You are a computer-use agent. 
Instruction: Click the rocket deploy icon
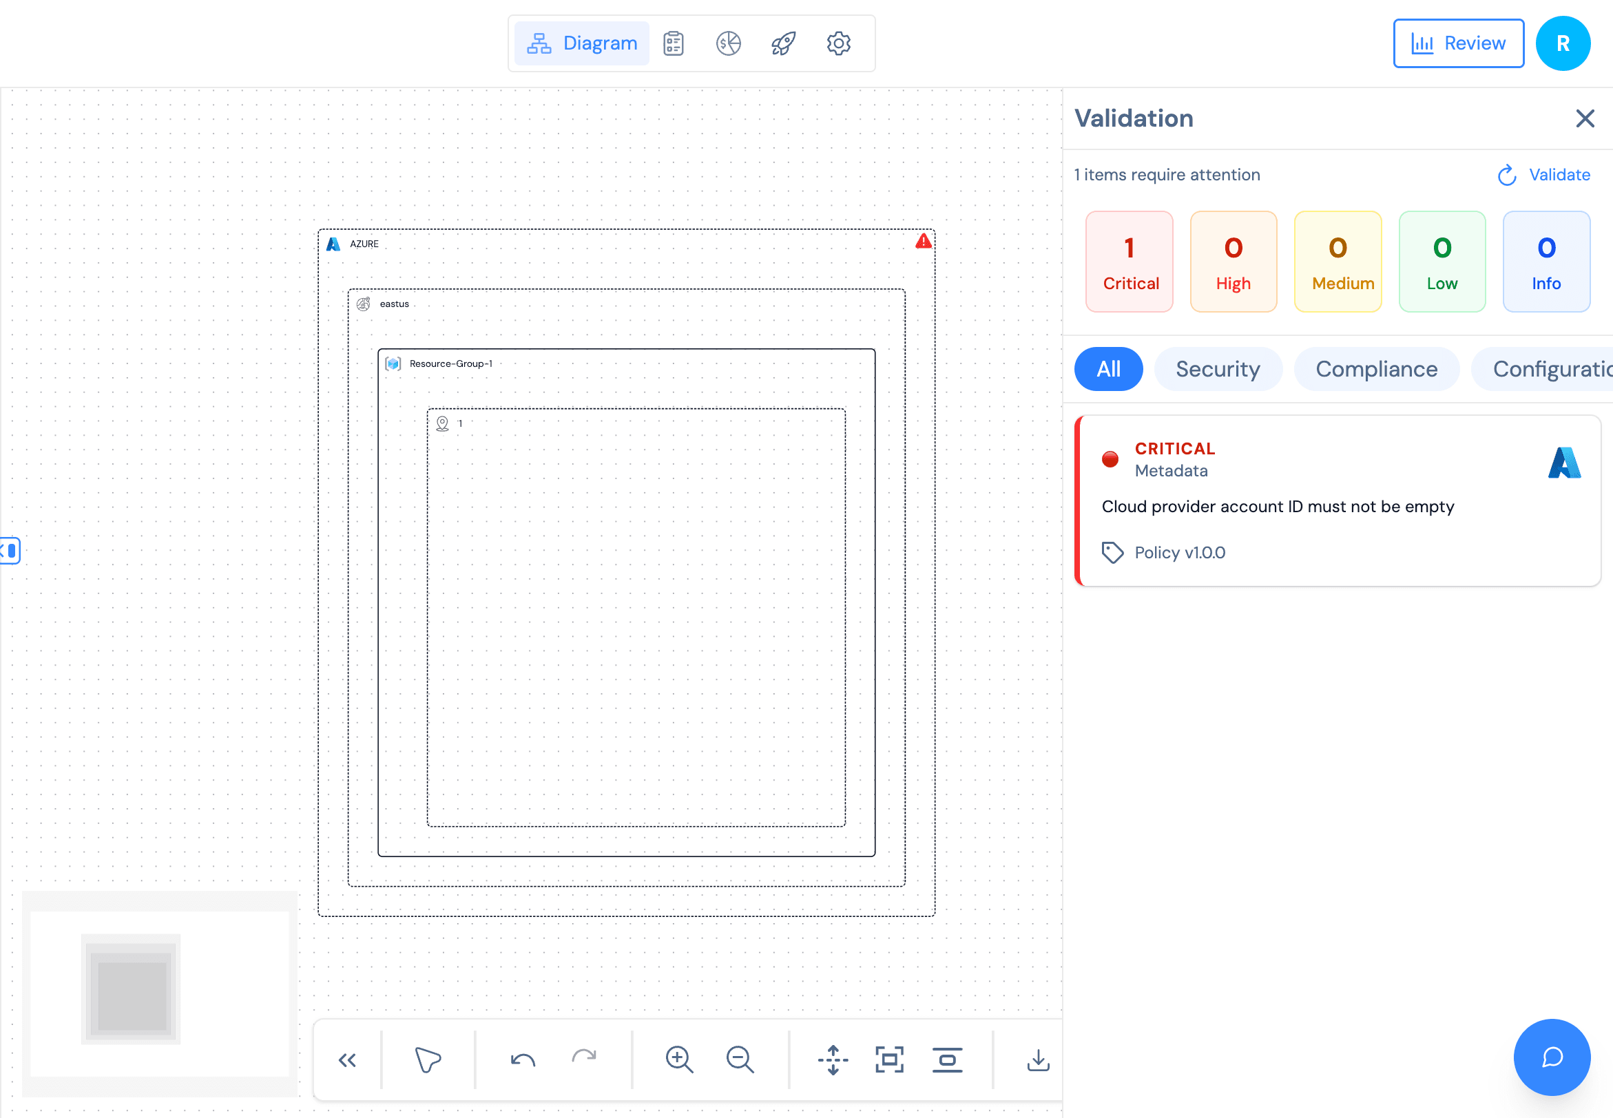click(x=783, y=43)
